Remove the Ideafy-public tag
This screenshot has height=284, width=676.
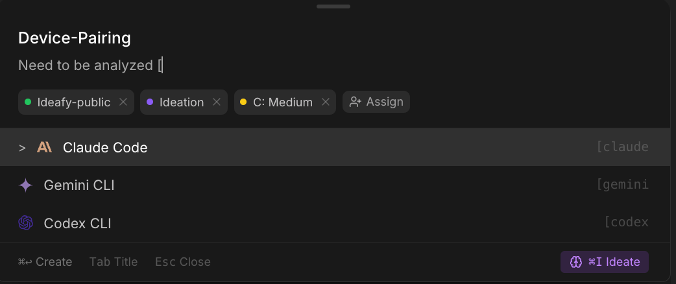tap(123, 102)
